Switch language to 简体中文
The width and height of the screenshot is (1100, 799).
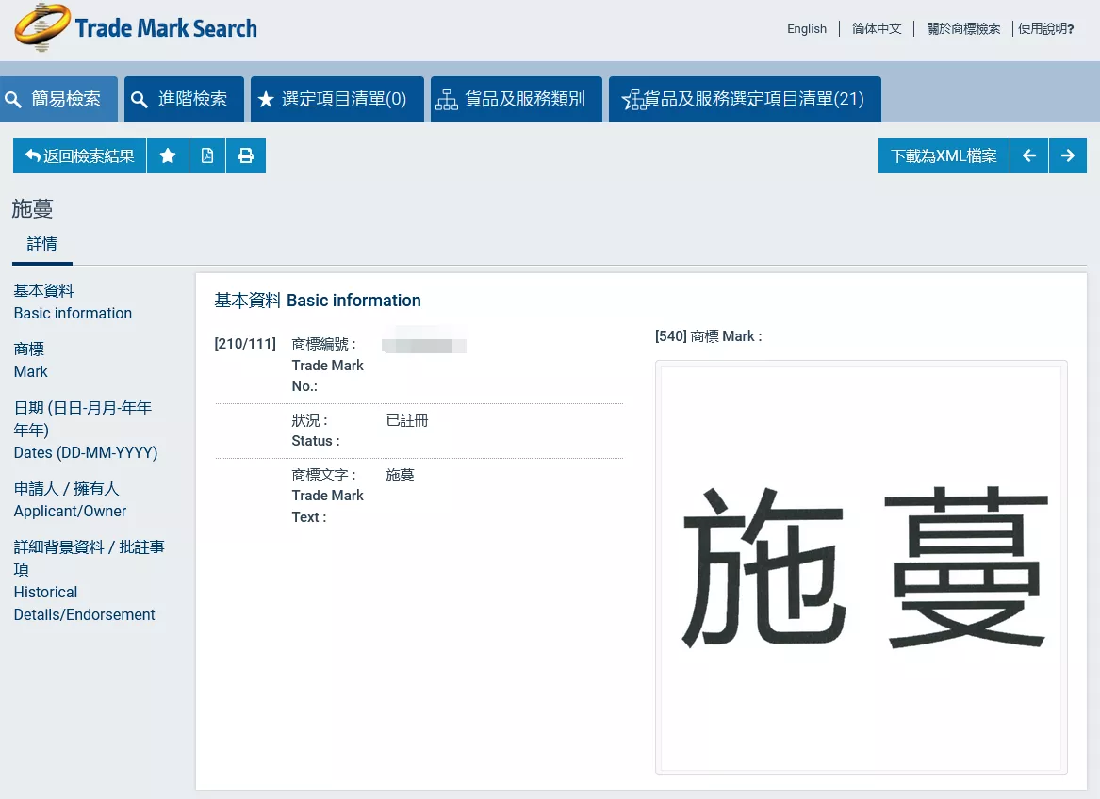pyautogui.click(x=877, y=29)
